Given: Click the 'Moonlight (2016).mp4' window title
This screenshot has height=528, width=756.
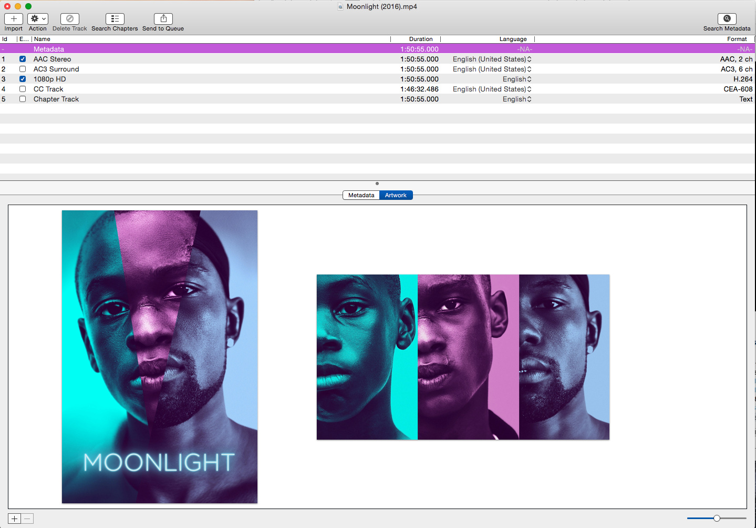Looking at the screenshot, I should pos(382,7).
